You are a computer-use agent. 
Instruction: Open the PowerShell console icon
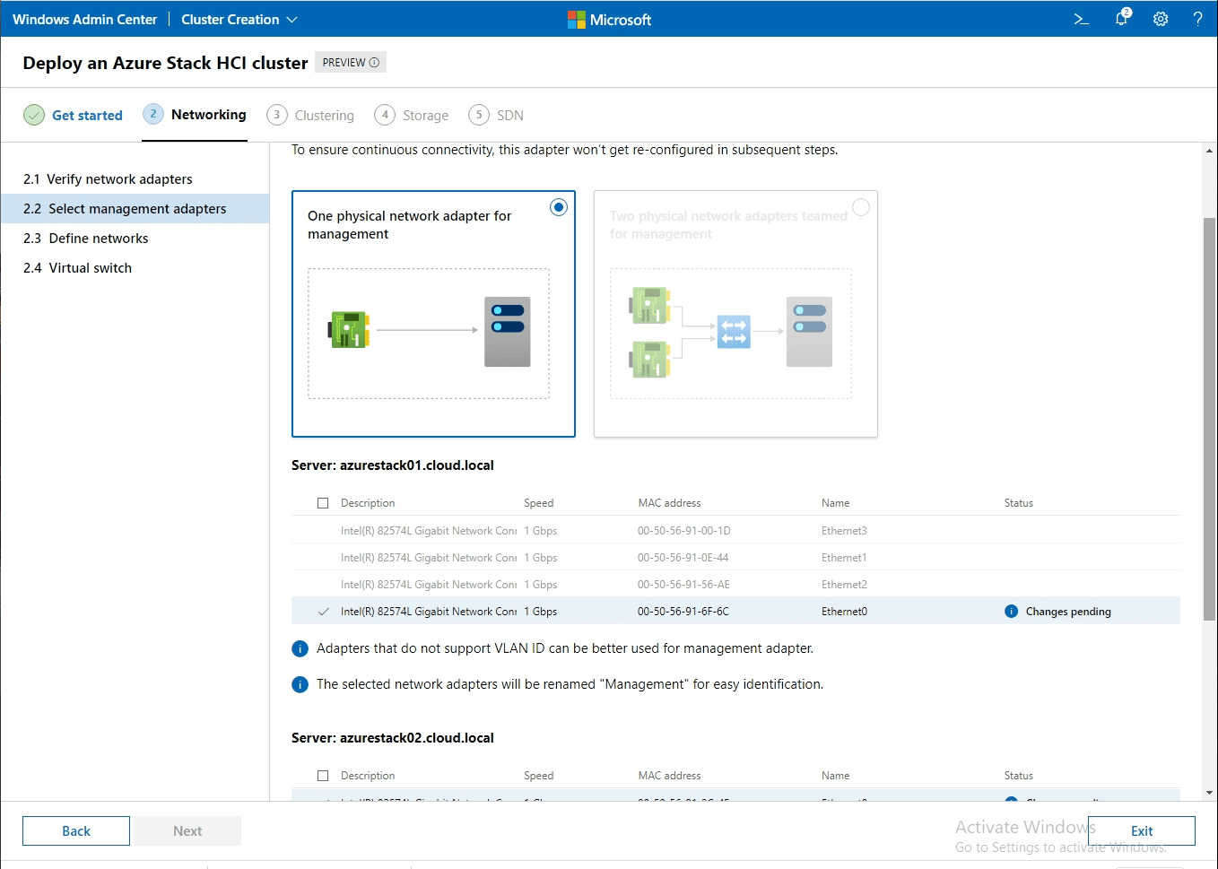tap(1081, 18)
